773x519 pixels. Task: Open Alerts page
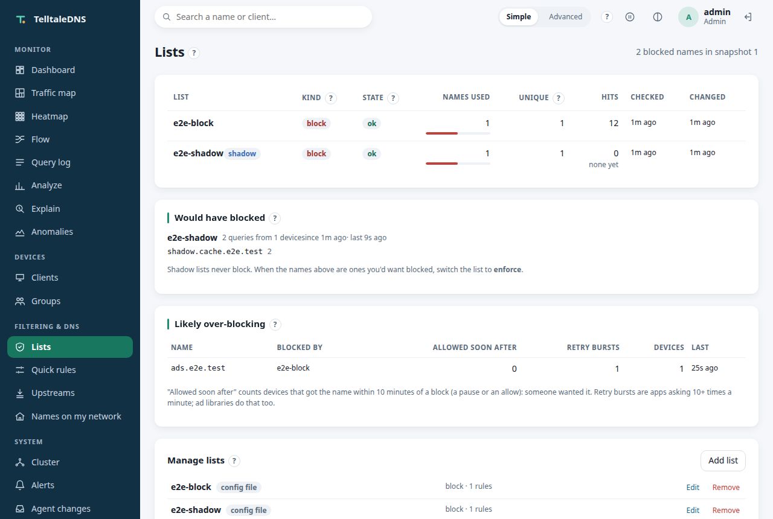[70, 485]
